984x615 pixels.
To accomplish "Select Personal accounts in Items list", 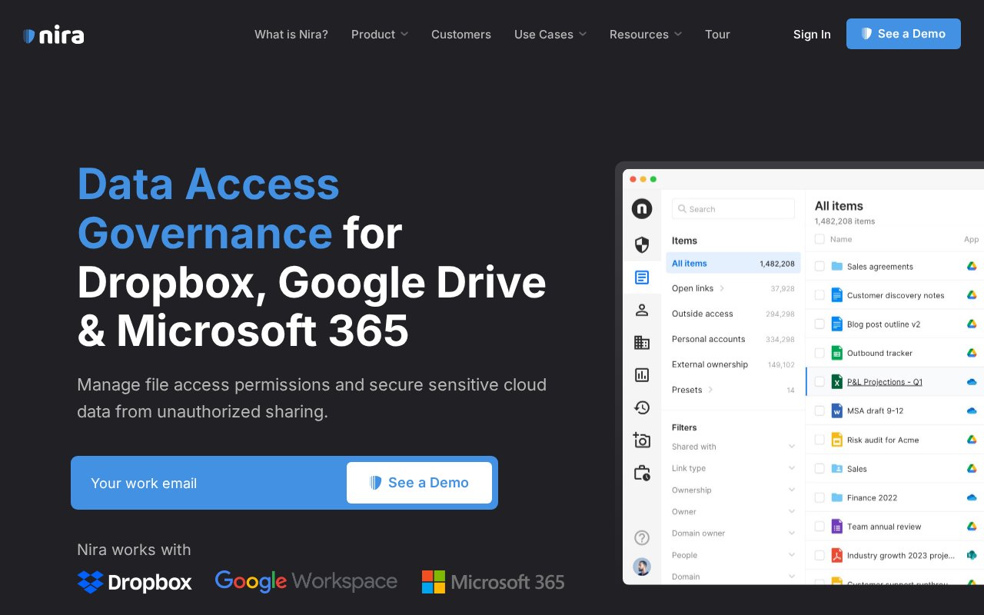I will (x=733, y=339).
